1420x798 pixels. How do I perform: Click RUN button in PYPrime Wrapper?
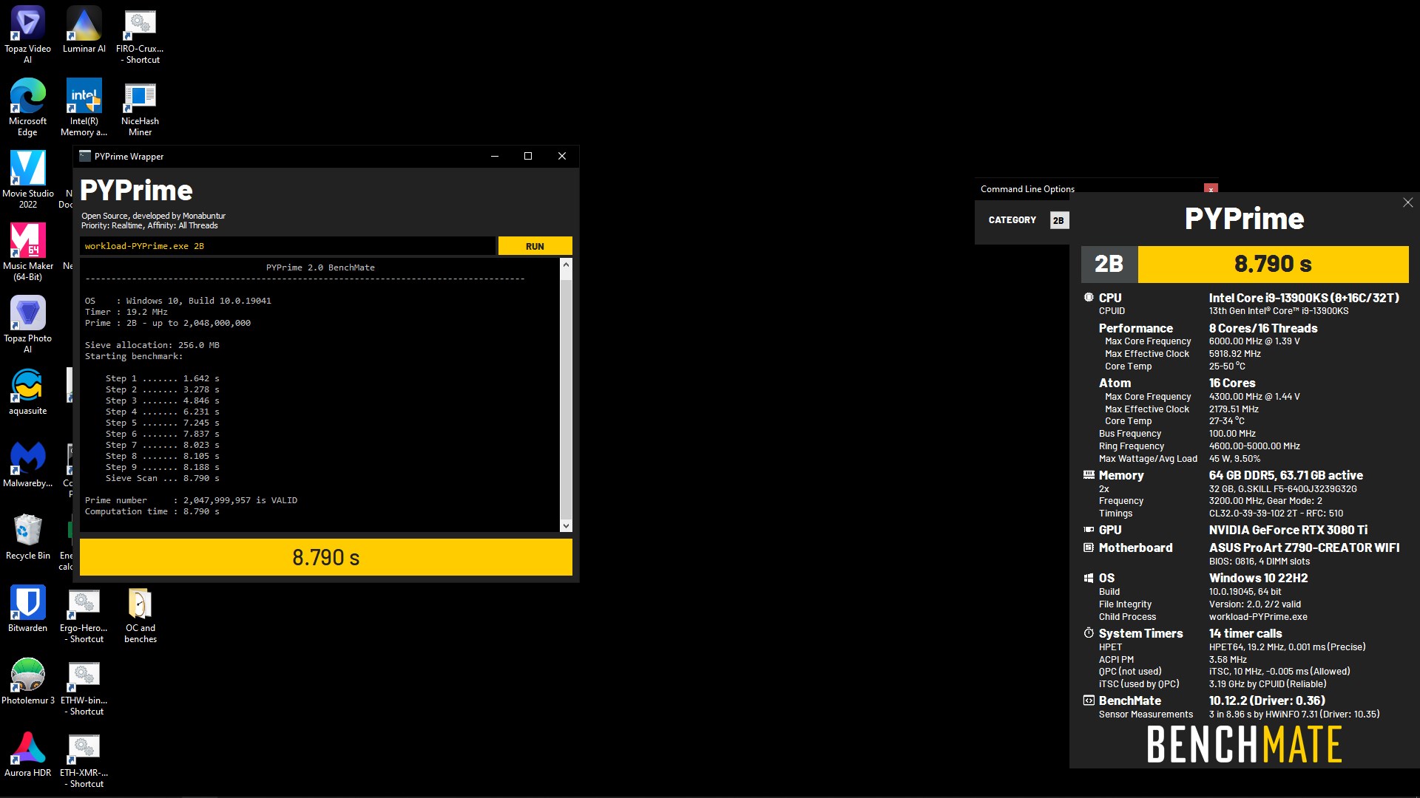535,246
